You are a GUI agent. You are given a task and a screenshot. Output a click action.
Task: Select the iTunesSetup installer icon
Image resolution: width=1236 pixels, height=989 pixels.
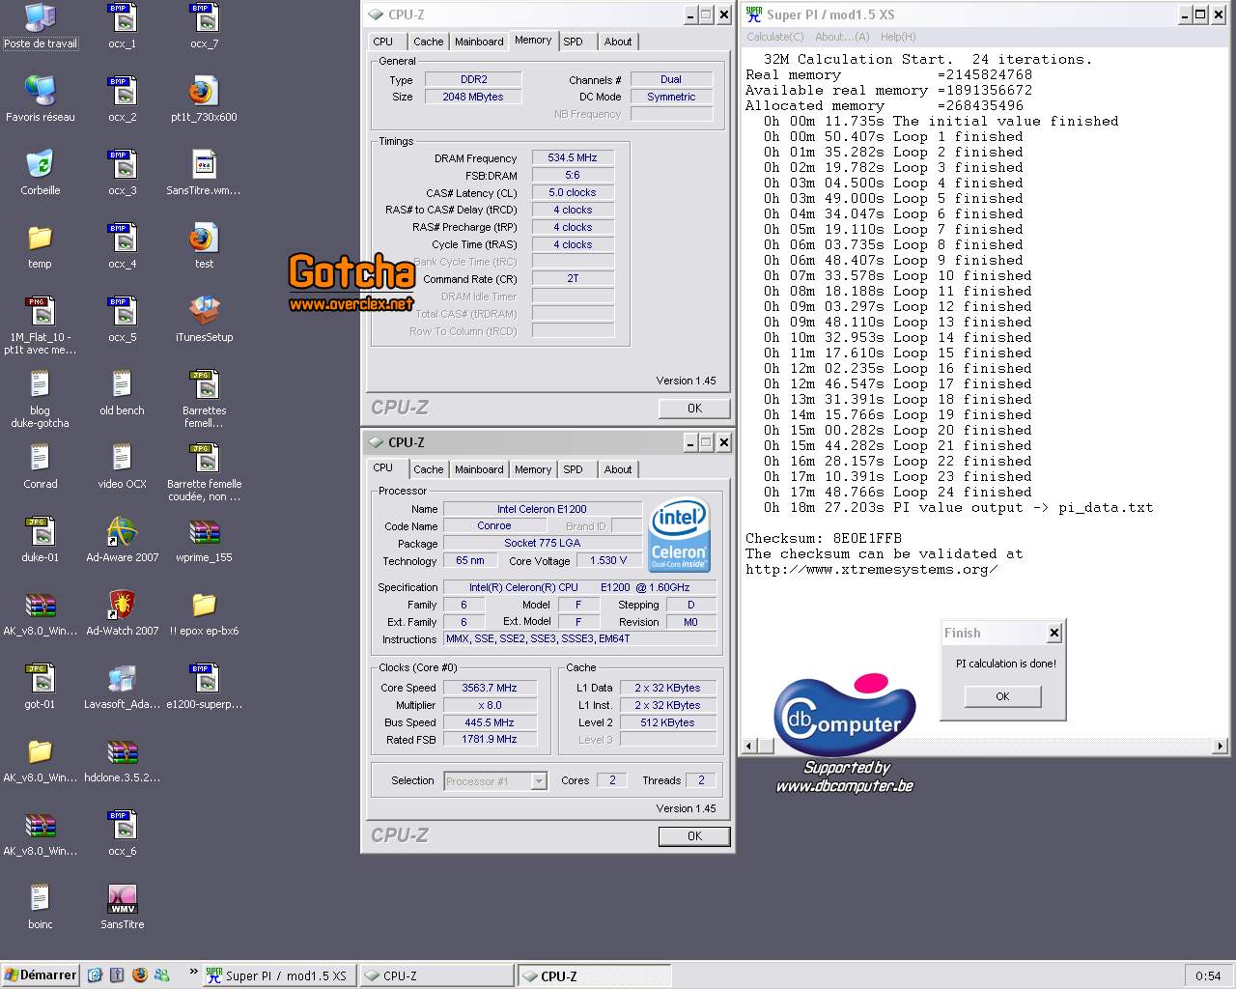pyautogui.click(x=204, y=320)
